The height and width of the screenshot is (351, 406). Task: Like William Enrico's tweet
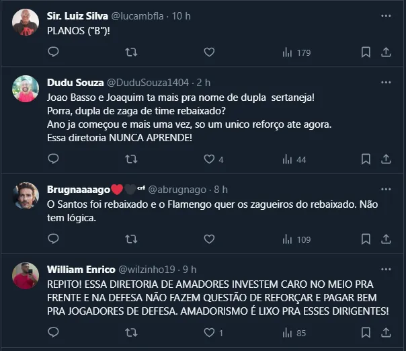(x=209, y=332)
